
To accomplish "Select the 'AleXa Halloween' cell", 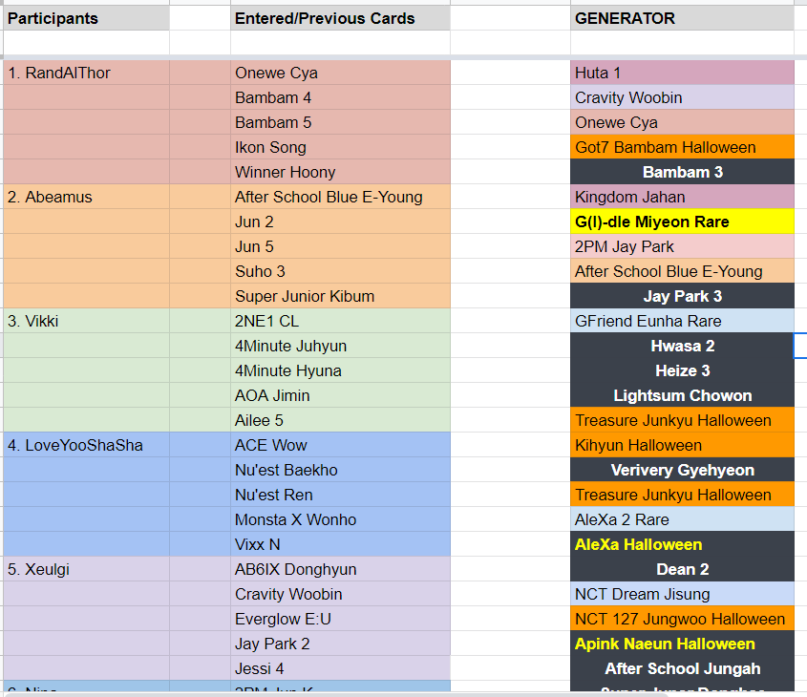I will coord(682,544).
